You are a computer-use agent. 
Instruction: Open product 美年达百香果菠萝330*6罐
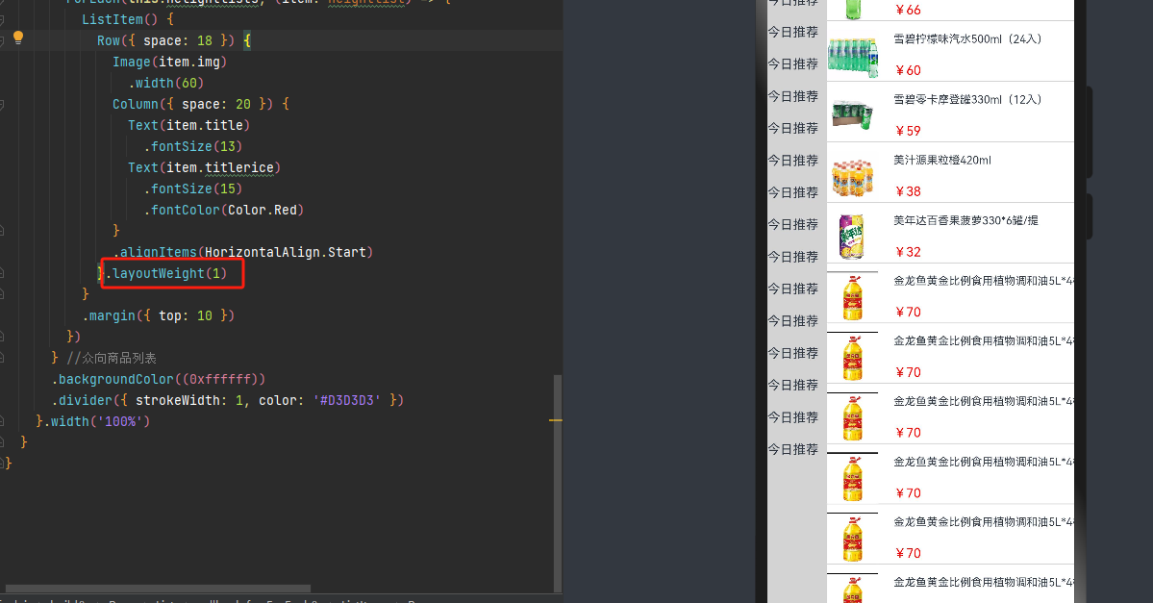click(x=965, y=220)
